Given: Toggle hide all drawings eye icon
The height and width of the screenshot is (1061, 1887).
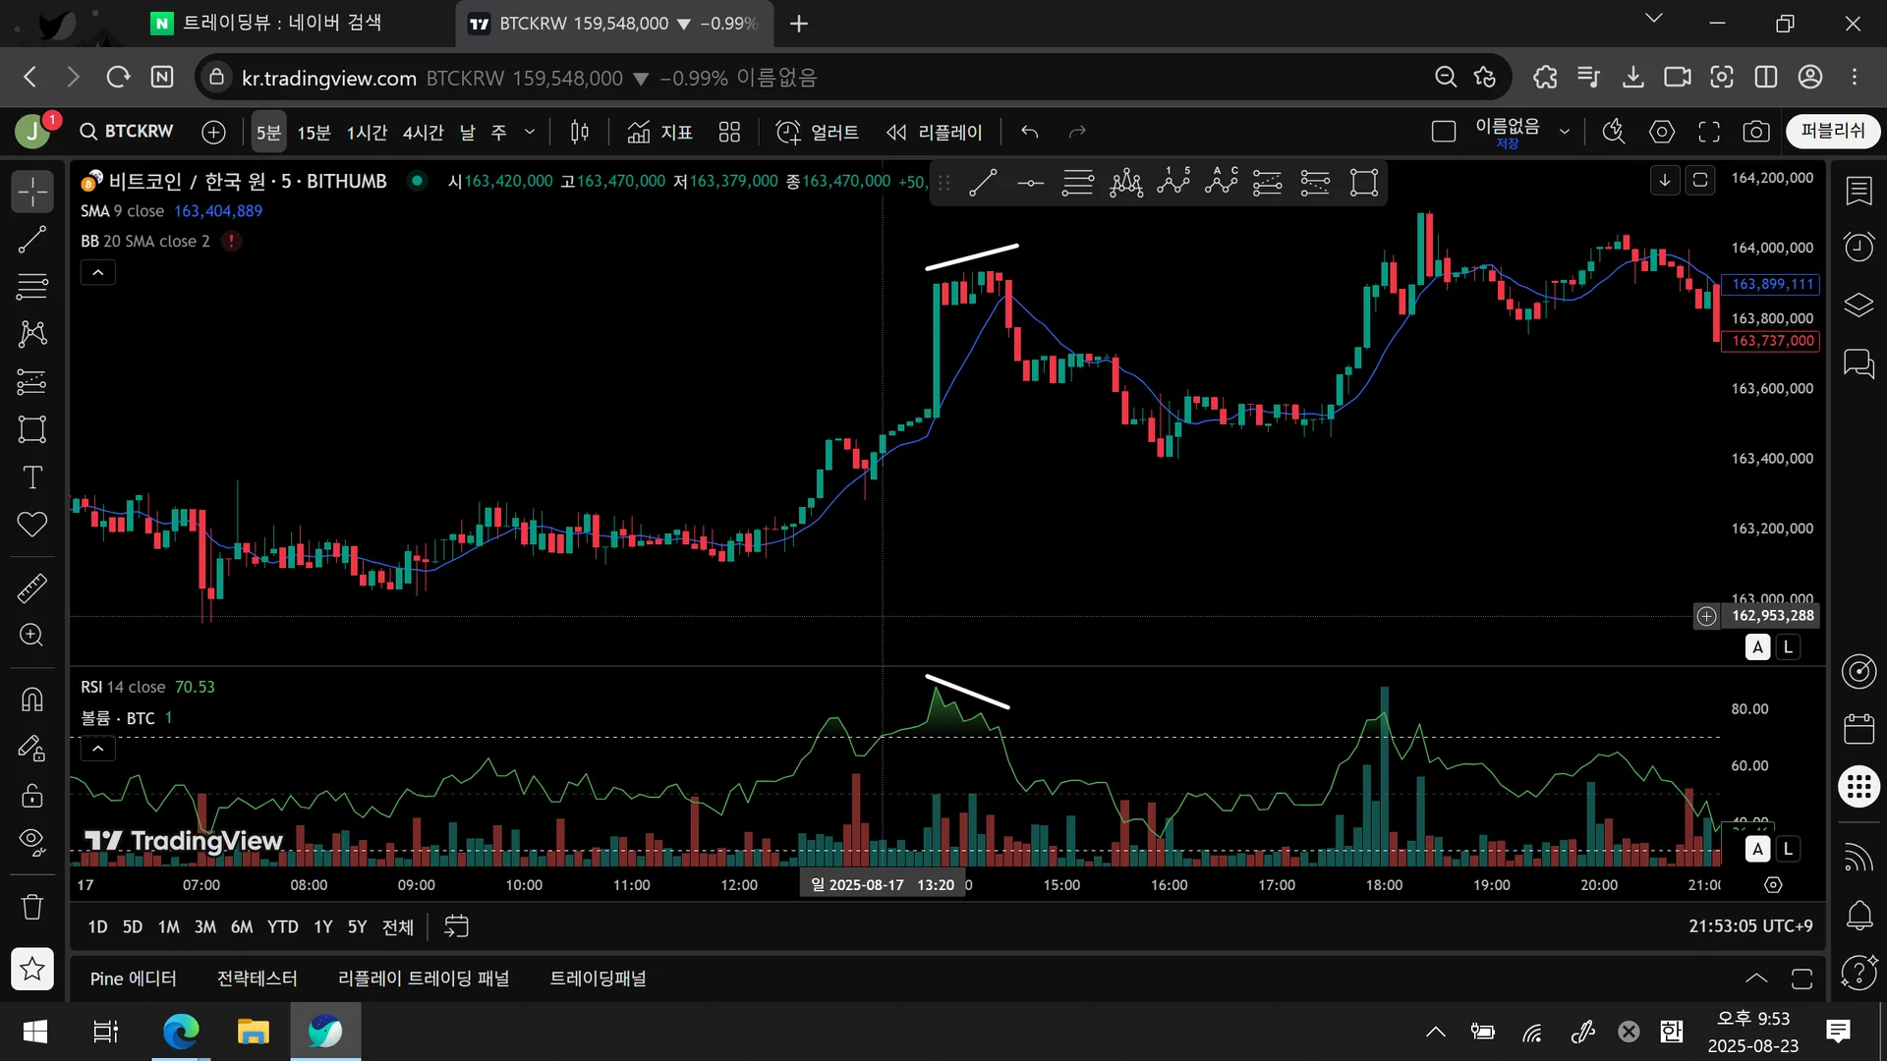Looking at the screenshot, I should (x=32, y=842).
